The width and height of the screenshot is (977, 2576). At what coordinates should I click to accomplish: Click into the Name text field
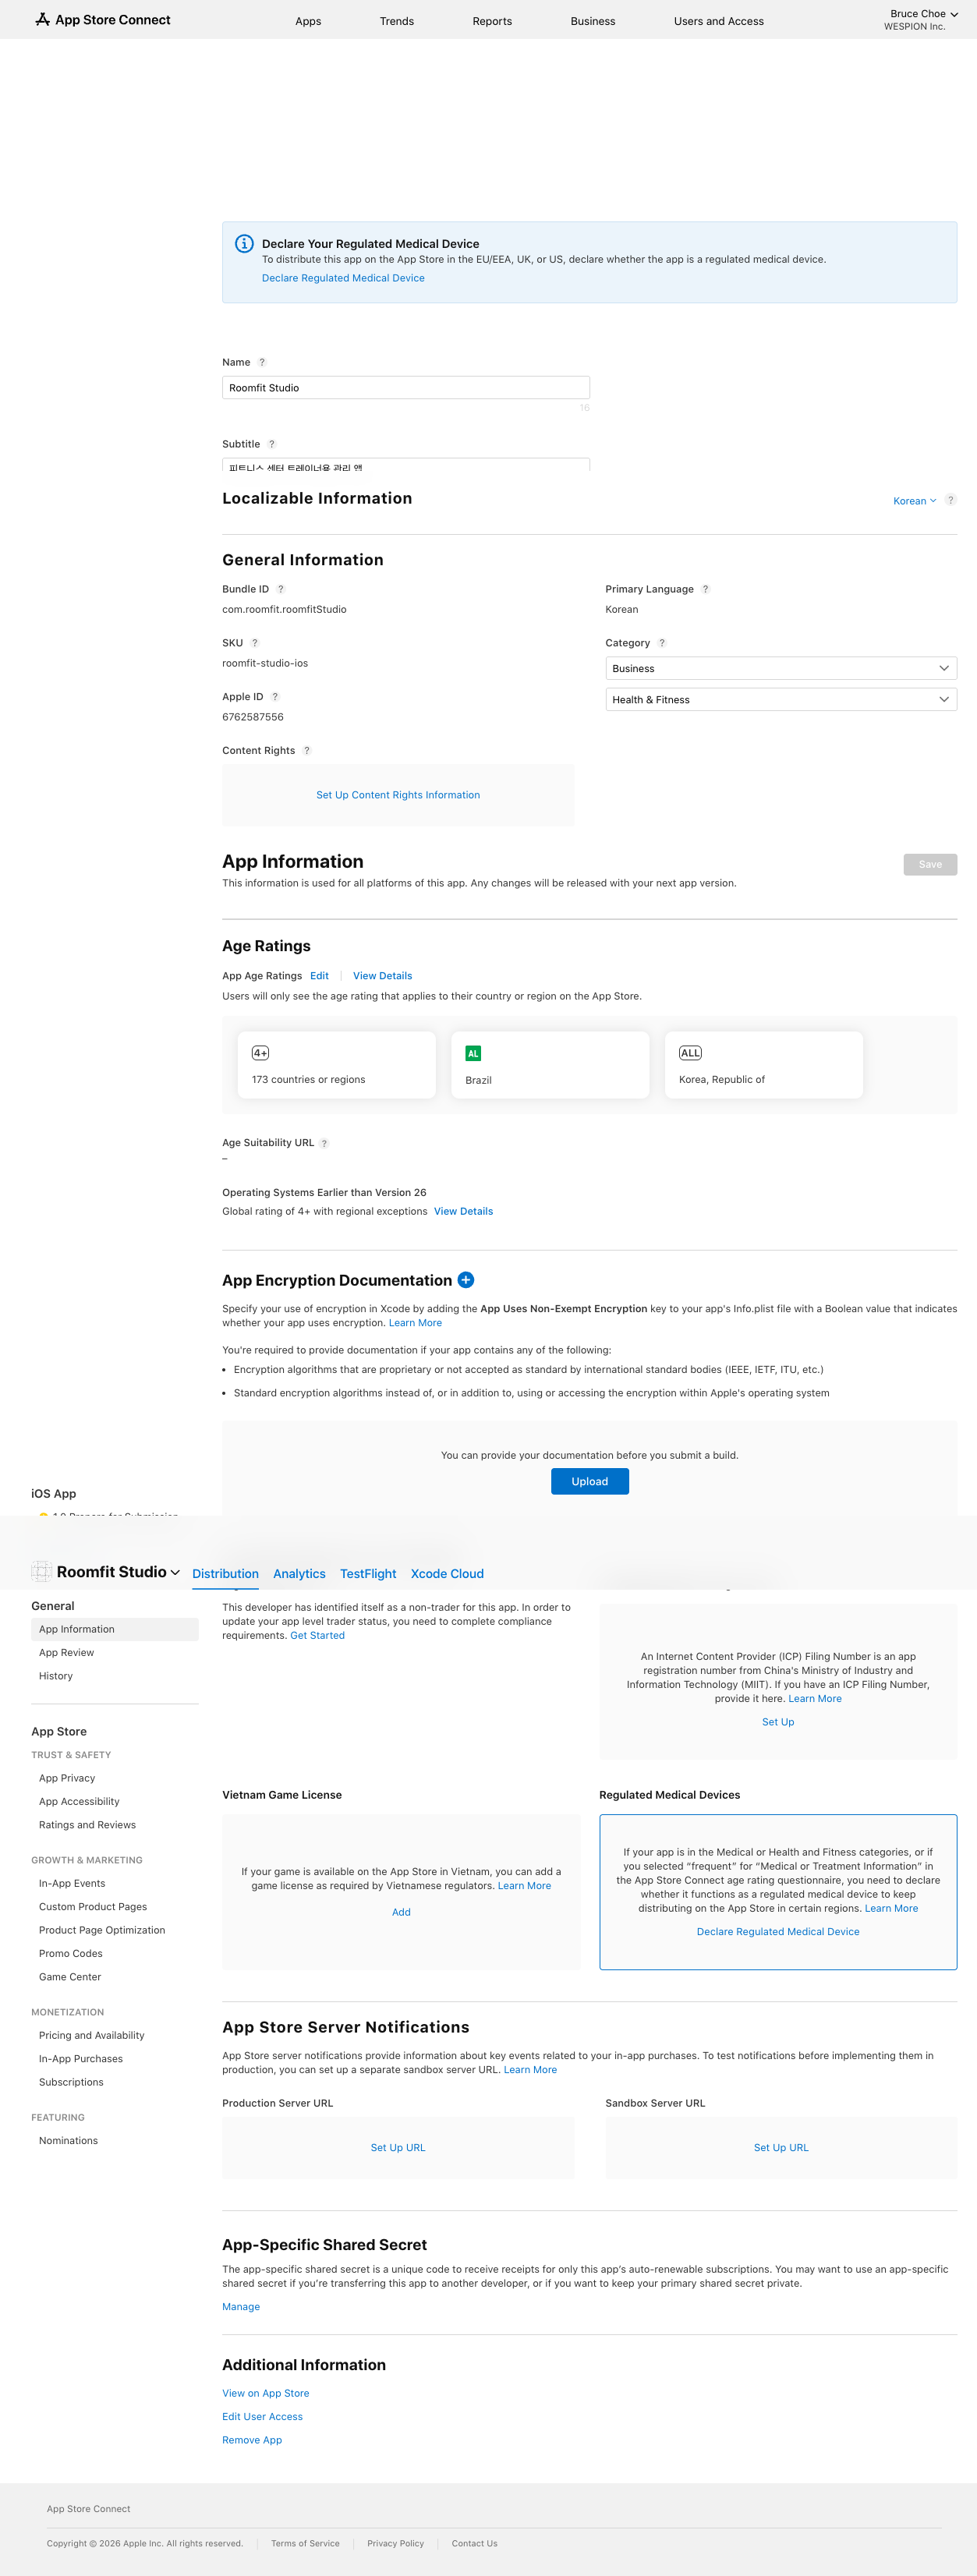(x=405, y=388)
